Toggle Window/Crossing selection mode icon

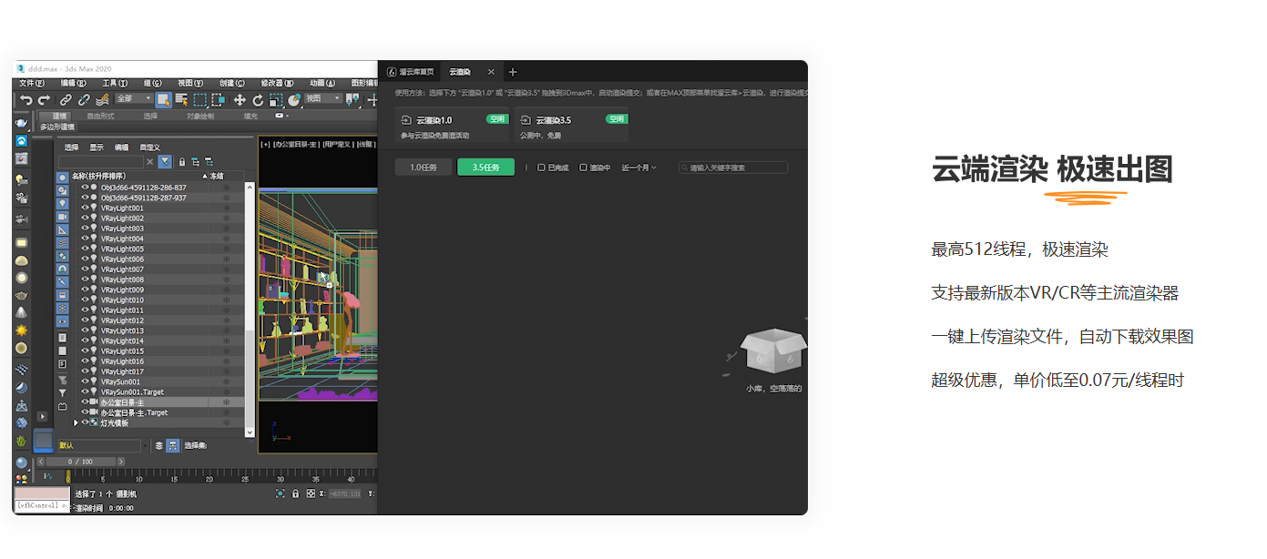click(218, 99)
